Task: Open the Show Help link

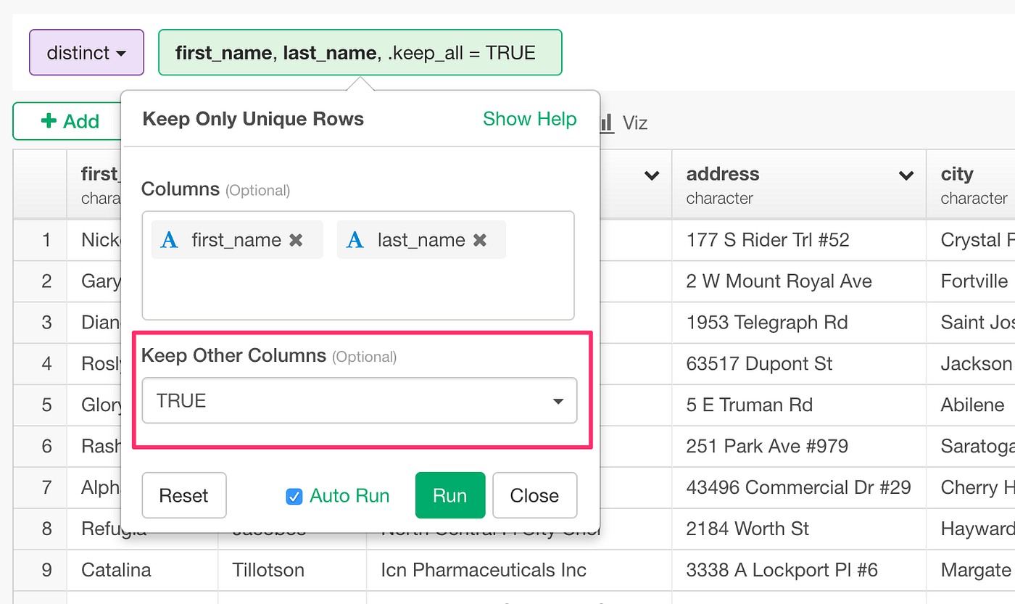Action: (x=530, y=119)
